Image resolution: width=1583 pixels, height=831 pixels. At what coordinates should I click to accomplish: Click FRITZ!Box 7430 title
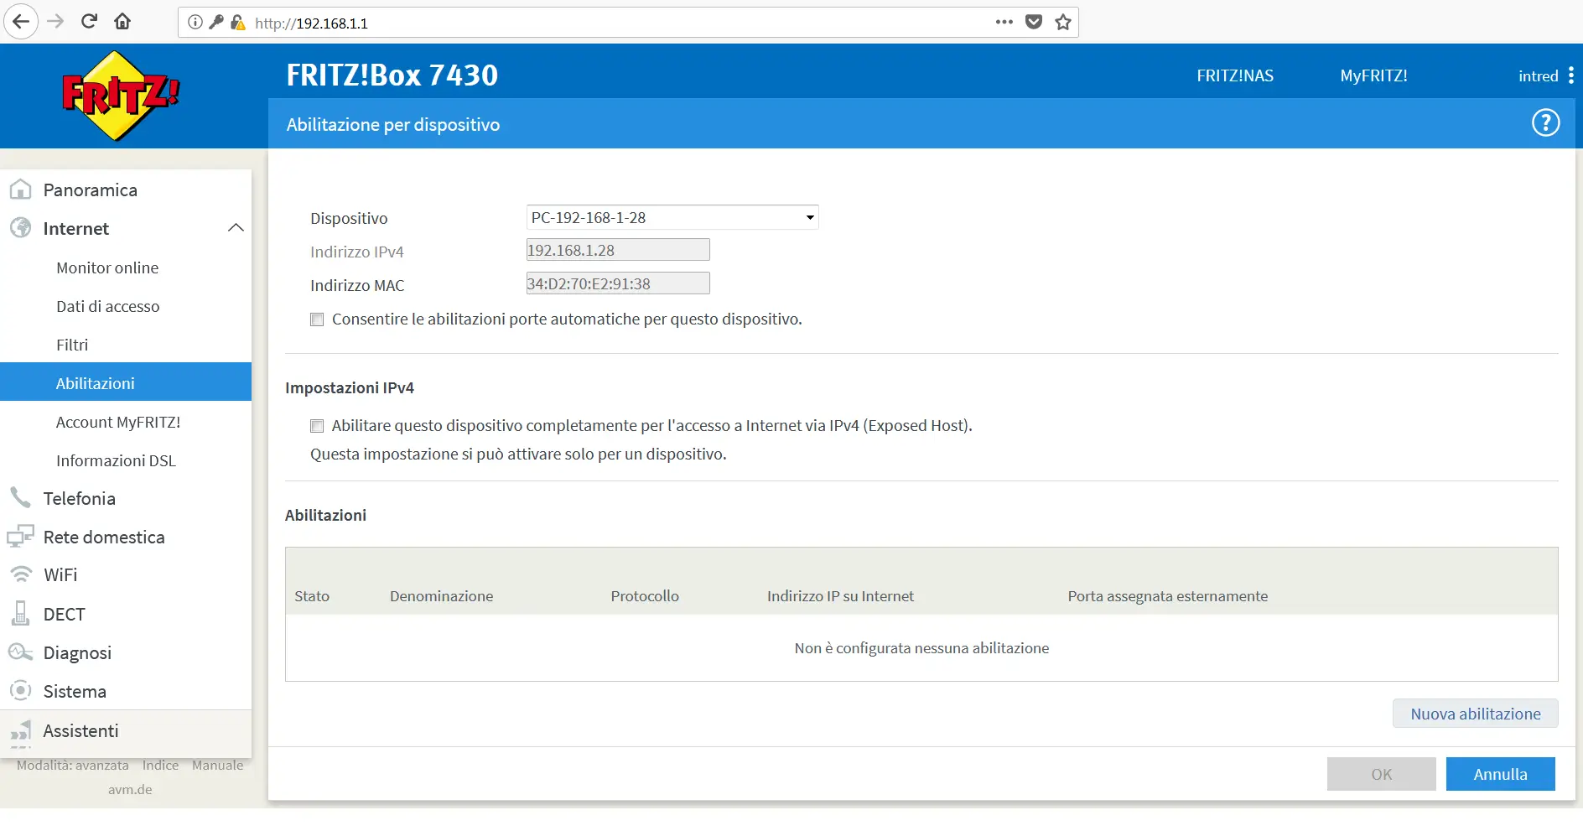pyautogui.click(x=392, y=75)
